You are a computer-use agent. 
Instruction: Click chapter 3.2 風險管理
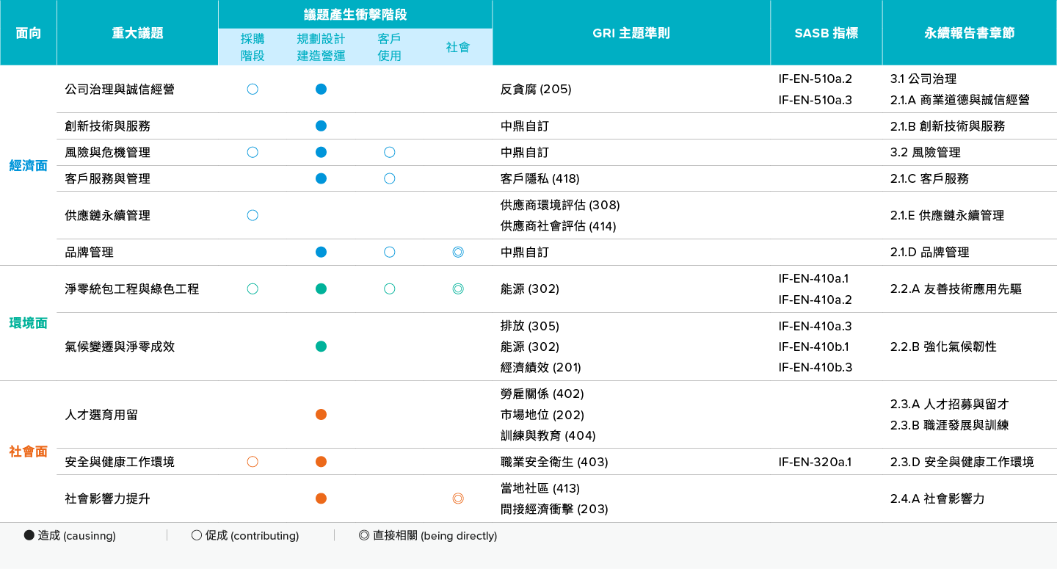pyautogui.click(x=925, y=152)
